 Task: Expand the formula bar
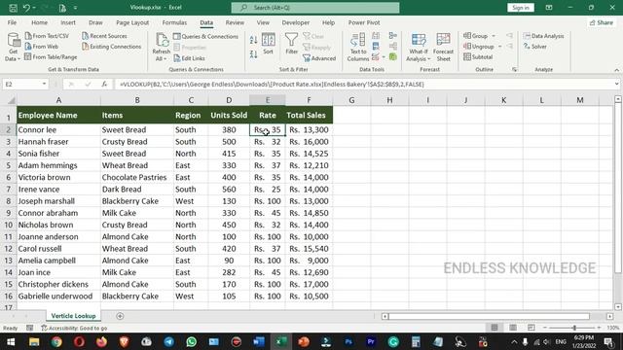[616, 85]
